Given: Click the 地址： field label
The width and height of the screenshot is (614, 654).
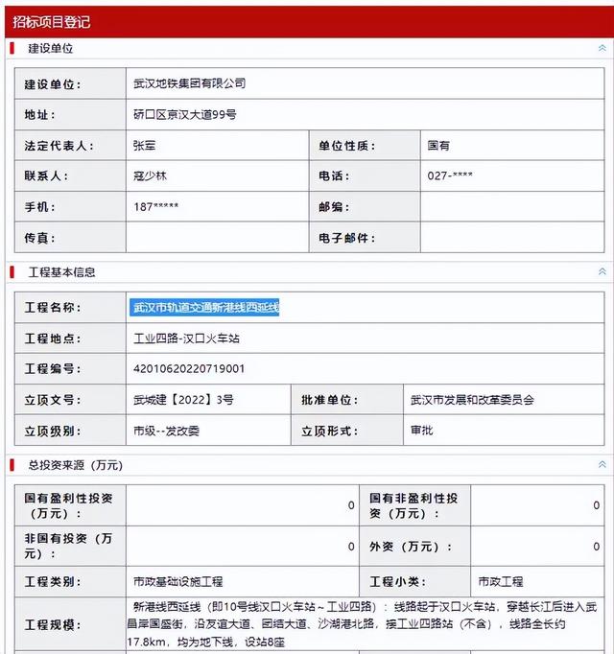Looking at the screenshot, I should pos(39,115).
